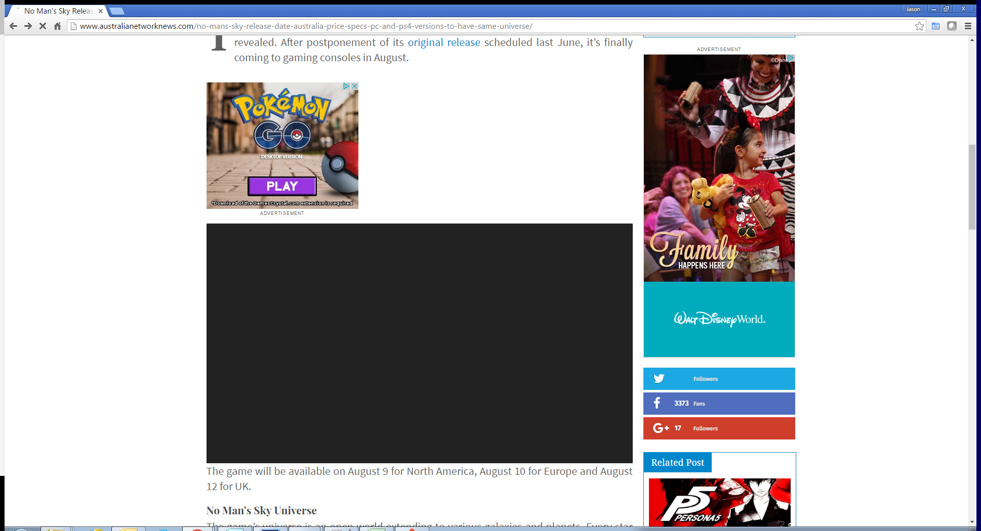Go back to the previous page
Screen dimensions: 981x531
[x=13, y=26]
